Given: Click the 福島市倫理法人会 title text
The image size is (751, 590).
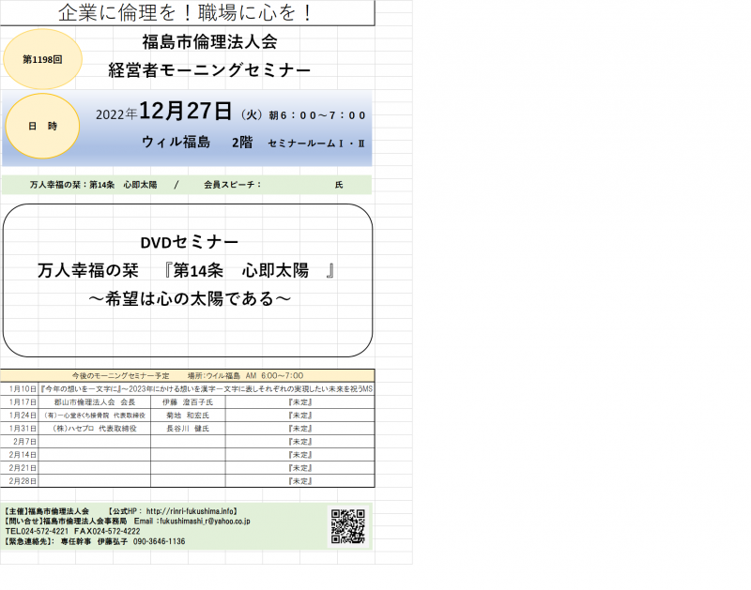Looking at the screenshot, I should 208,42.
